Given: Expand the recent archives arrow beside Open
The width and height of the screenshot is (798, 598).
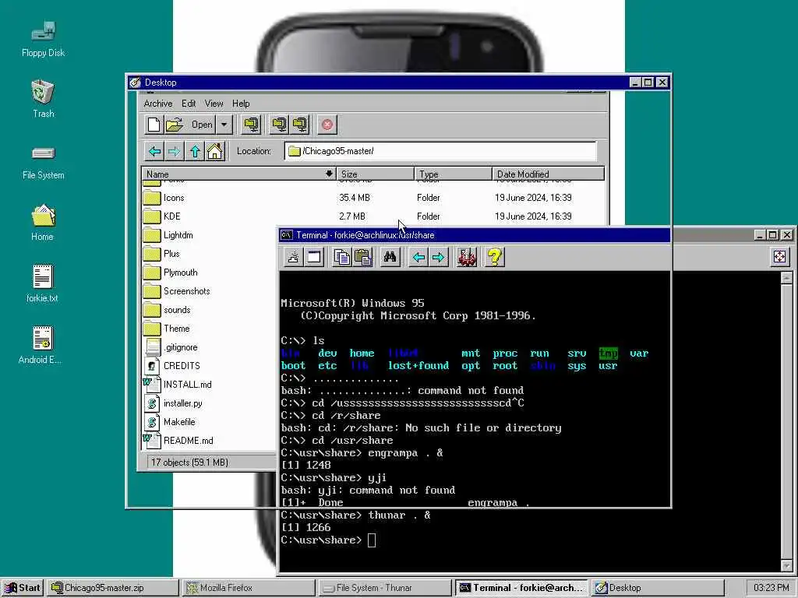Looking at the screenshot, I should click(x=224, y=125).
